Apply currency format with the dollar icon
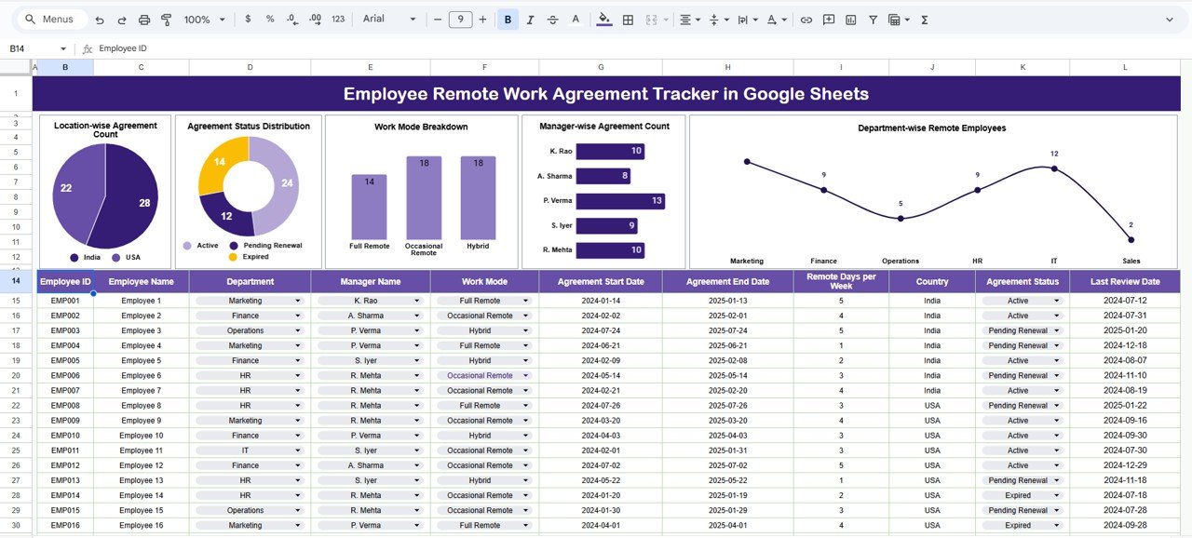This screenshot has width=1192, height=538. (248, 19)
